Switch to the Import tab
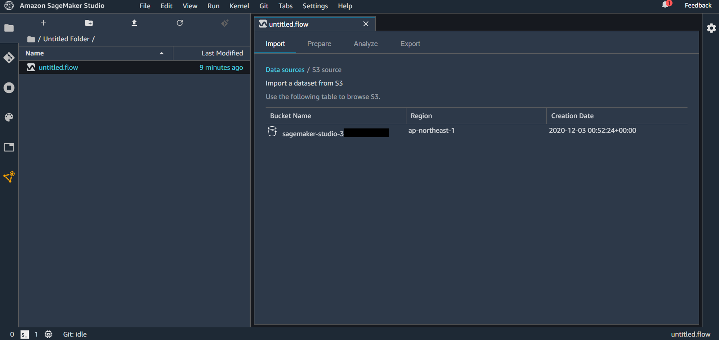The height and width of the screenshot is (340, 719). point(275,44)
